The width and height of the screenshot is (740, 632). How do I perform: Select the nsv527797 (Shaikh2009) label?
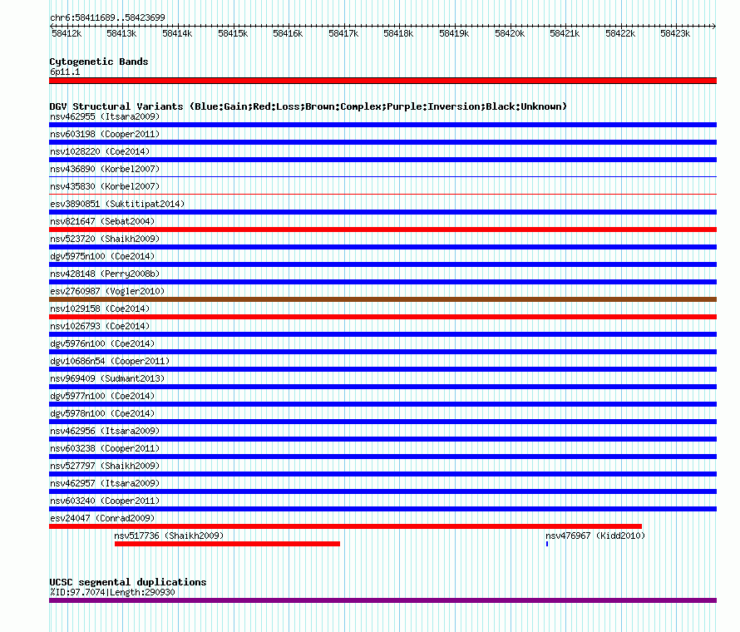[105, 466]
